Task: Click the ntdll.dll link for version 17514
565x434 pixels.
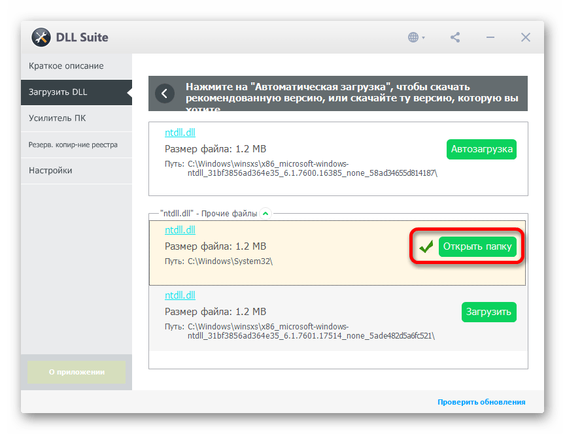Action: (x=180, y=295)
